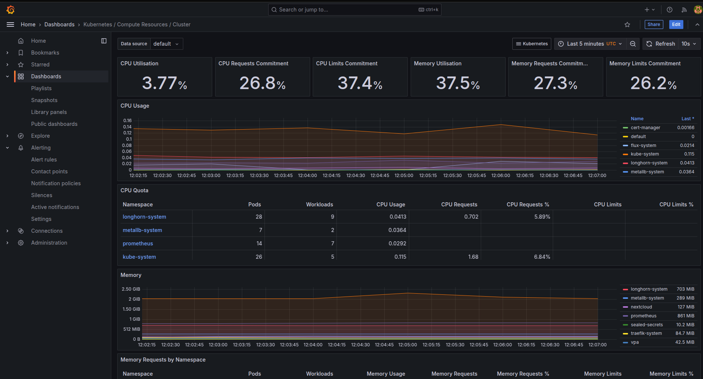Image resolution: width=703 pixels, height=379 pixels.
Task: Click the Grafana logo icon
Action: tap(11, 10)
